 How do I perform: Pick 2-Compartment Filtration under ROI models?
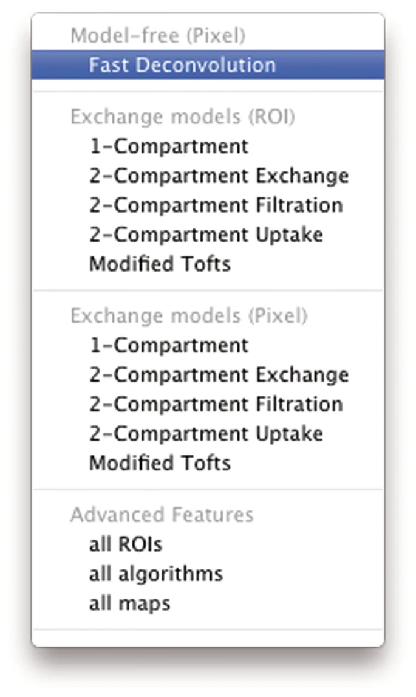(216, 205)
